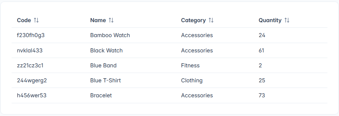339x116 pixels.
Task: Click the code cell f230fh0g3
Action: [31, 35]
